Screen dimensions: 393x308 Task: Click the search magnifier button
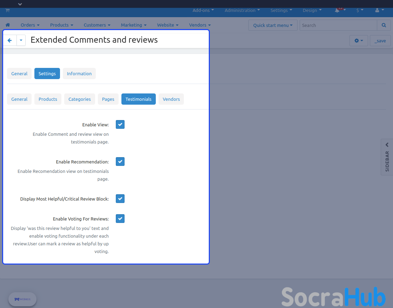pos(384,25)
